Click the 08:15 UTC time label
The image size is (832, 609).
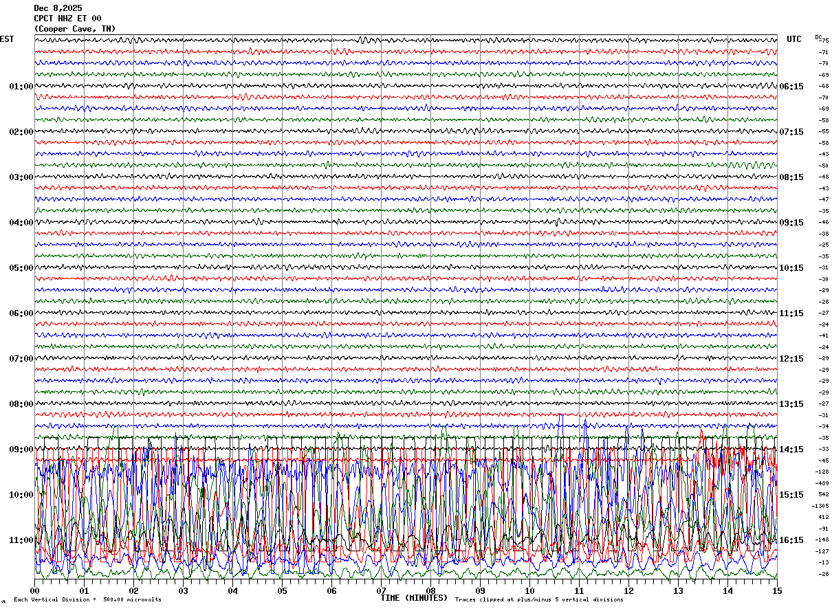tap(791, 177)
